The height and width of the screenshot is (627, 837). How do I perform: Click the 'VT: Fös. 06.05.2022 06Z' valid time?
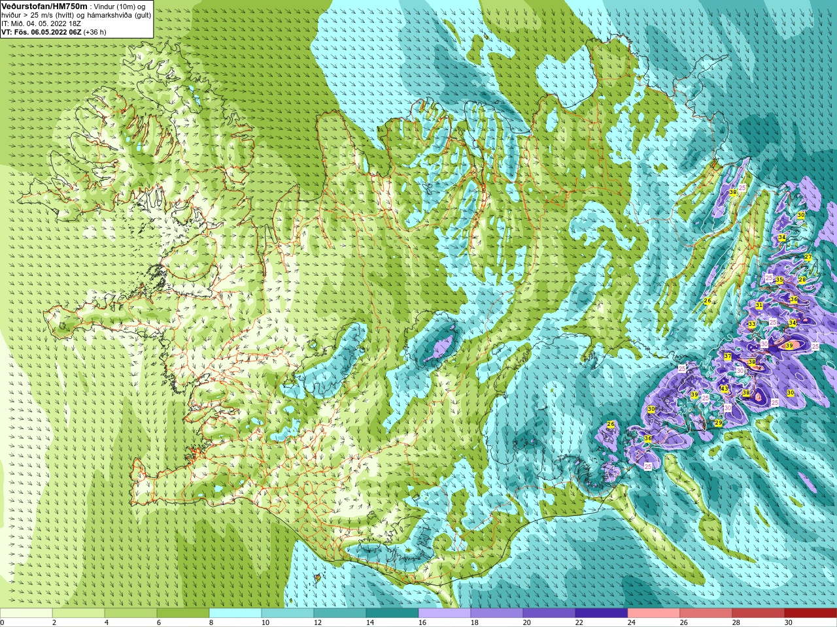pyautogui.click(x=41, y=32)
